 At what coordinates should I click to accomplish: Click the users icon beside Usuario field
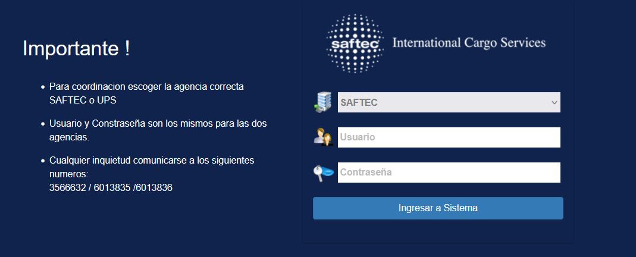point(323,137)
